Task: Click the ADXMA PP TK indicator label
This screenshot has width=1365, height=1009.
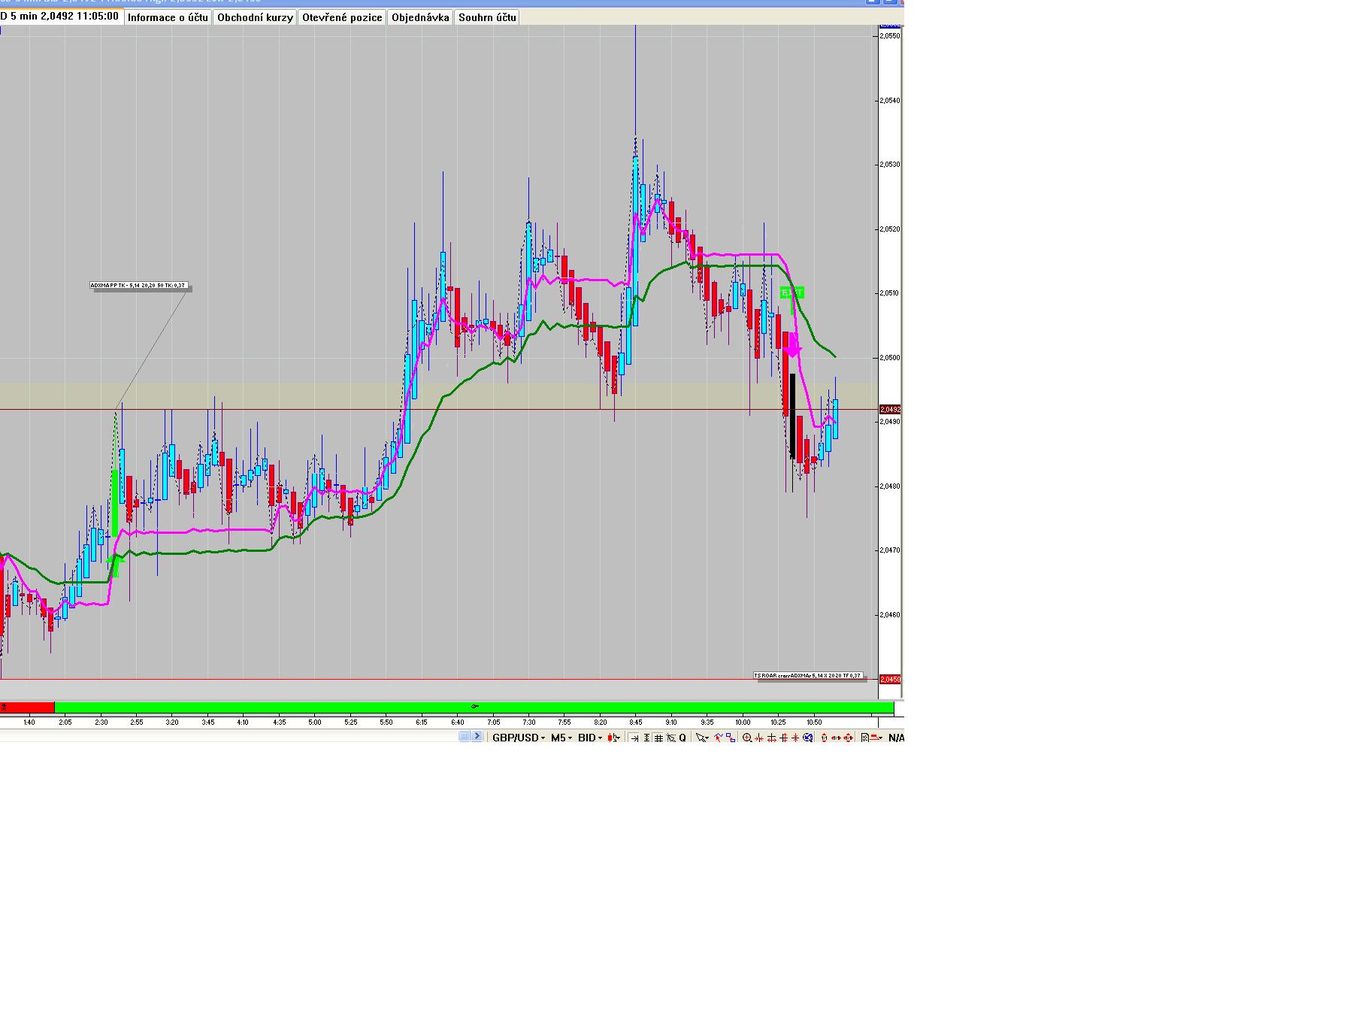Action: [x=139, y=286]
